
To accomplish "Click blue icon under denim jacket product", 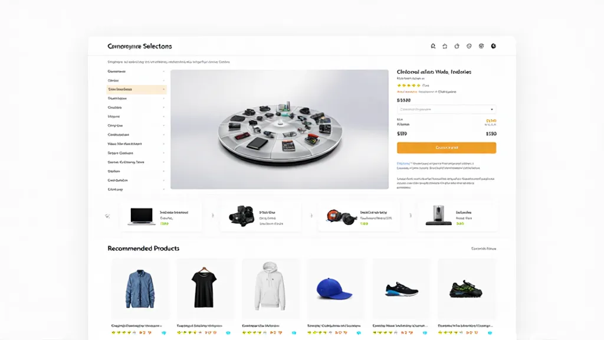I will pos(163,333).
